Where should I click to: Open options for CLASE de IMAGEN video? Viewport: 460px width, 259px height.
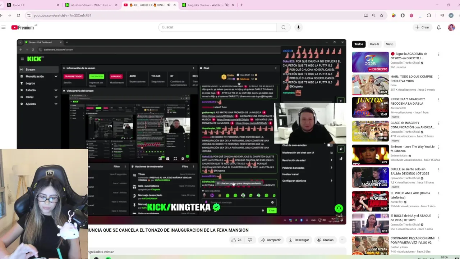tap(438, 123)
